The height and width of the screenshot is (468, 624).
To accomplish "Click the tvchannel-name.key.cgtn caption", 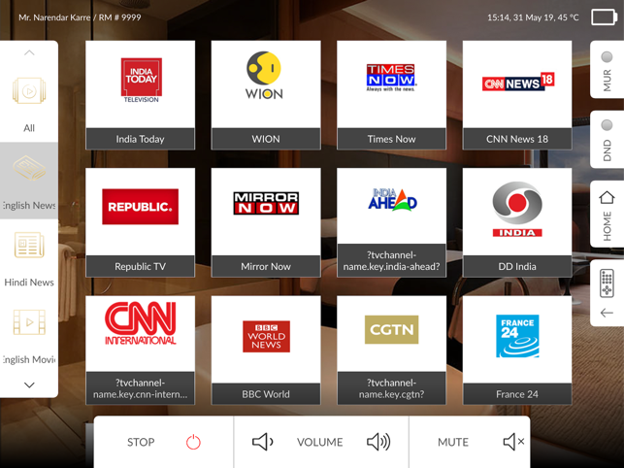I will click(392, 388).
